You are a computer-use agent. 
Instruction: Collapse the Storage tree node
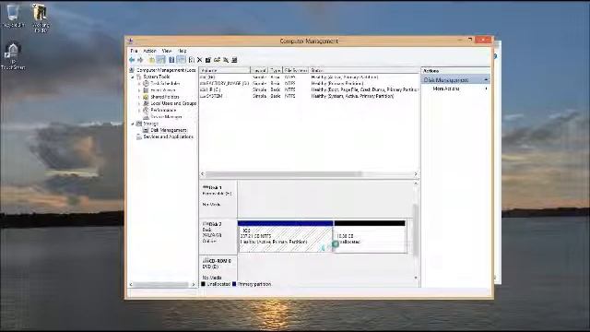point(133,124)
